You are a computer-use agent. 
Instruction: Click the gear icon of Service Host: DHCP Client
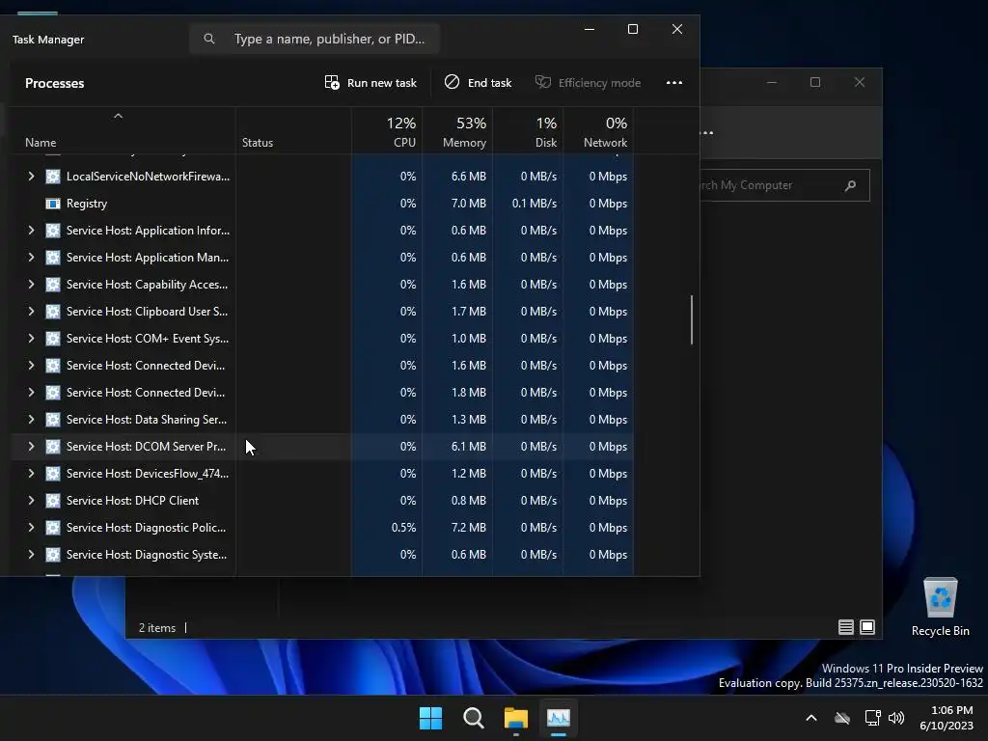(53, 501)
